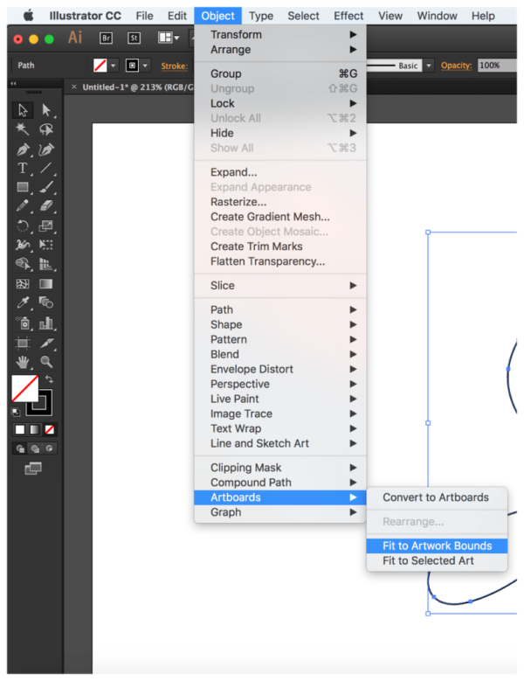Viewport: 524px width, 681px height.
Task: Choose Fit to Selected Art
Action: pos(437,560)
